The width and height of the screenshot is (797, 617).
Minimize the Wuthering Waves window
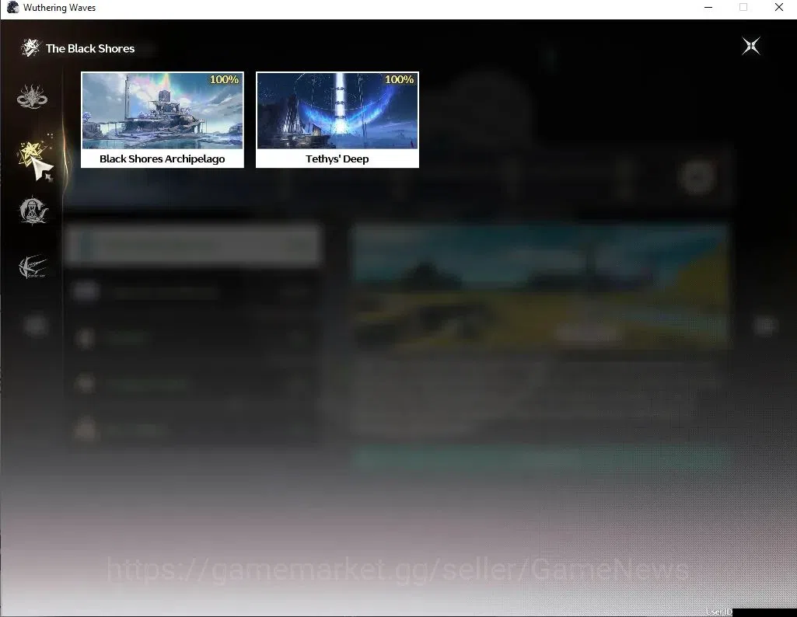coord(708,8)
